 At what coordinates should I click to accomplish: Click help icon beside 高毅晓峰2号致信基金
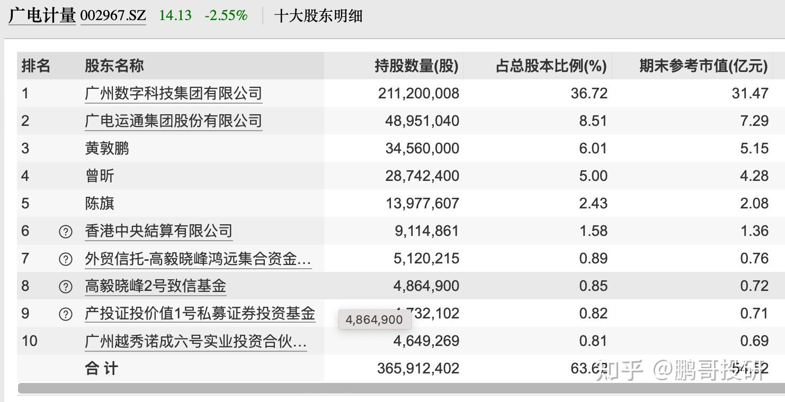65,287
